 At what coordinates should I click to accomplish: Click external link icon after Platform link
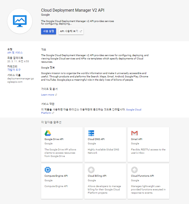[53, 113]
